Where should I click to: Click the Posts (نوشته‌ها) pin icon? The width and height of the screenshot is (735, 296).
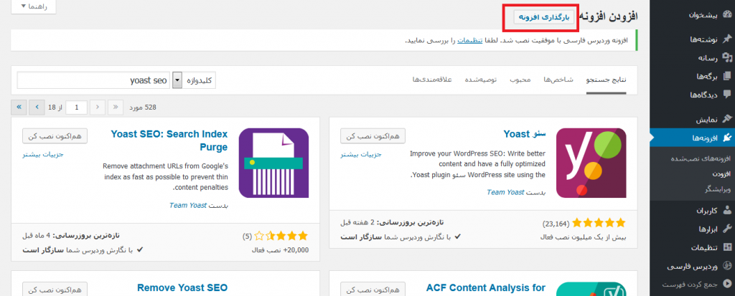728,39
